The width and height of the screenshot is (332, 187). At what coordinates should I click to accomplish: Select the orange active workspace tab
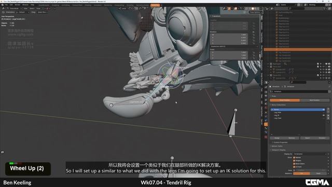(155, 5)
